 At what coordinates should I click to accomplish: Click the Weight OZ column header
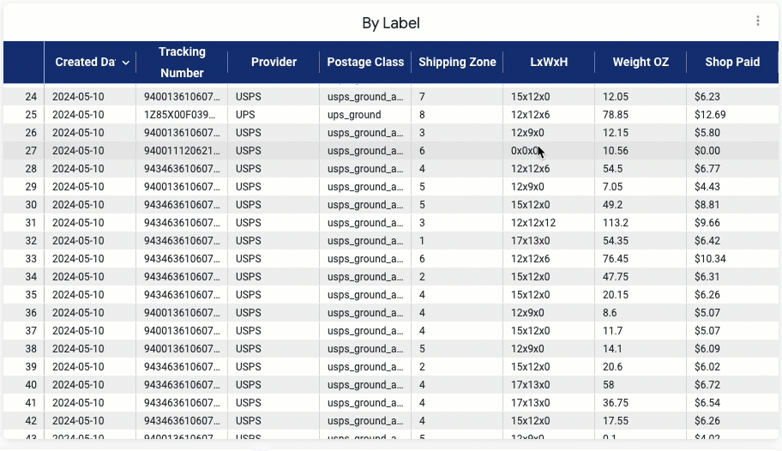tap(641, 63)
